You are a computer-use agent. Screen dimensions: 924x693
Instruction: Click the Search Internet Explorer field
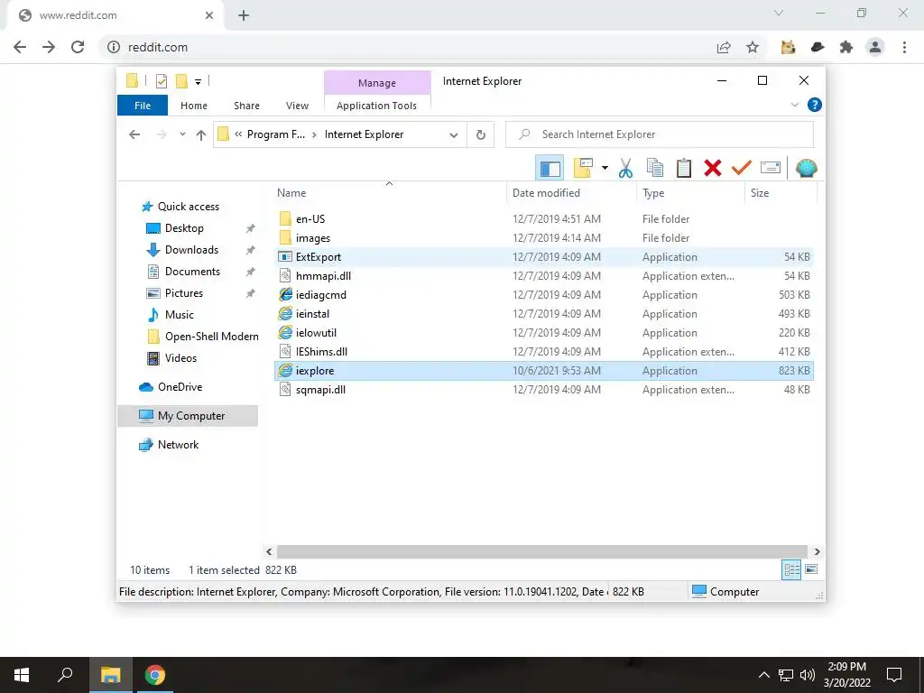(x=660, y=134)
